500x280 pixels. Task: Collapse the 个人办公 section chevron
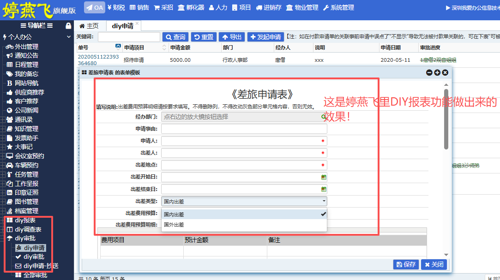click(x=68, y=37)
